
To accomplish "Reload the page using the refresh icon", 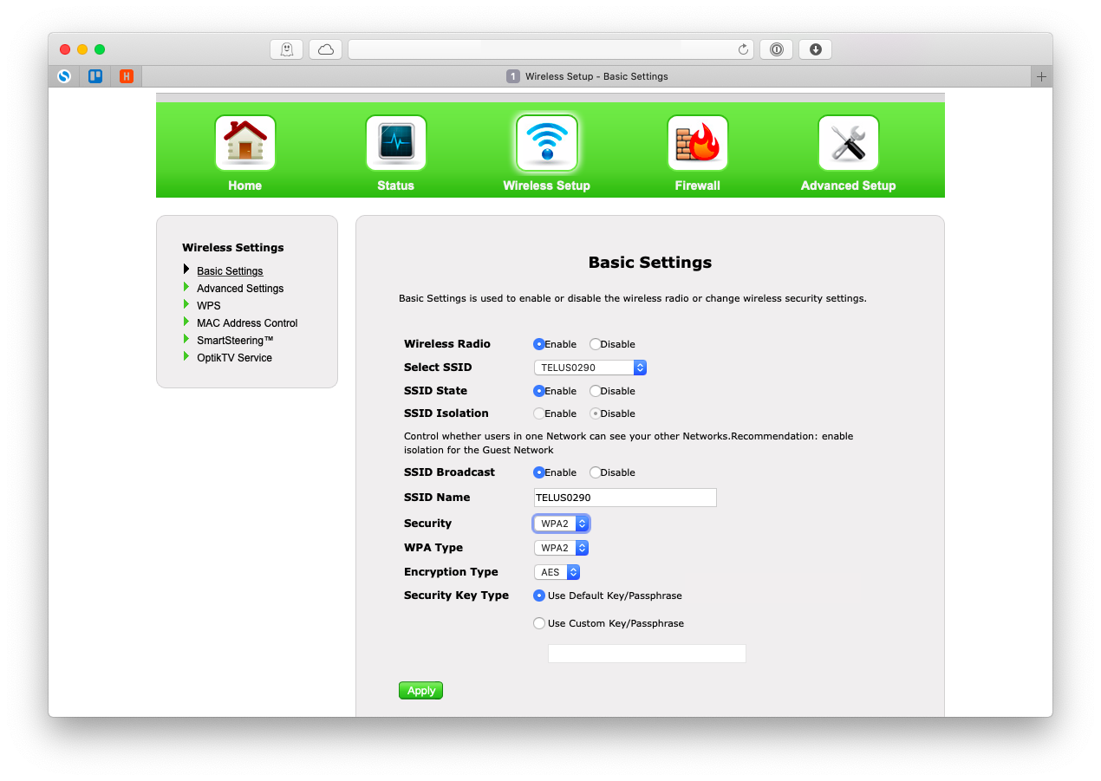I will click(x=743, y=49).
